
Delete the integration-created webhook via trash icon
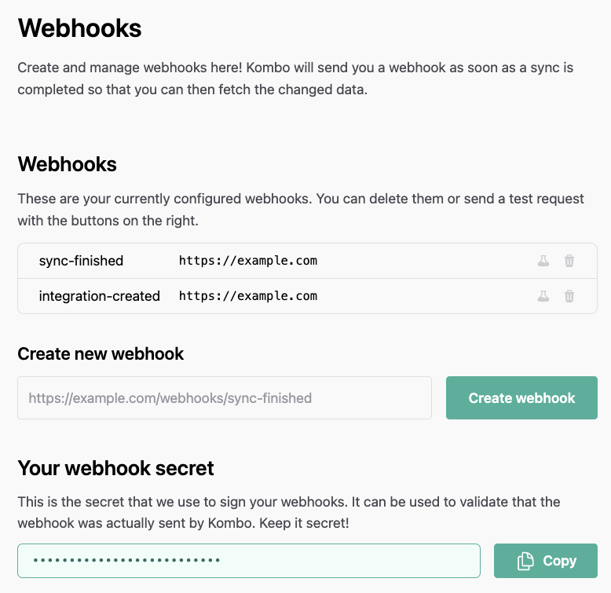(x=569, y=296)
